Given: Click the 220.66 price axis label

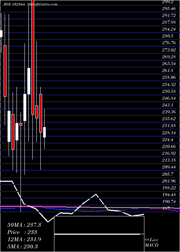Looking at the screenshot, I should coord(169,147).
